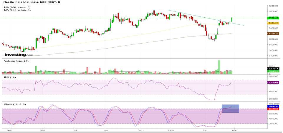Viewport: 283px width, 133px height.
Task: Click the Dec label on the time axis
Action: point(140,130)
